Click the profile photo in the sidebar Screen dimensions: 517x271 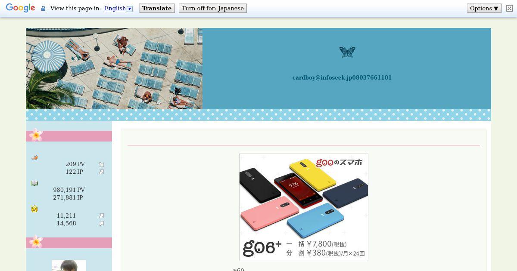point(69,265)
